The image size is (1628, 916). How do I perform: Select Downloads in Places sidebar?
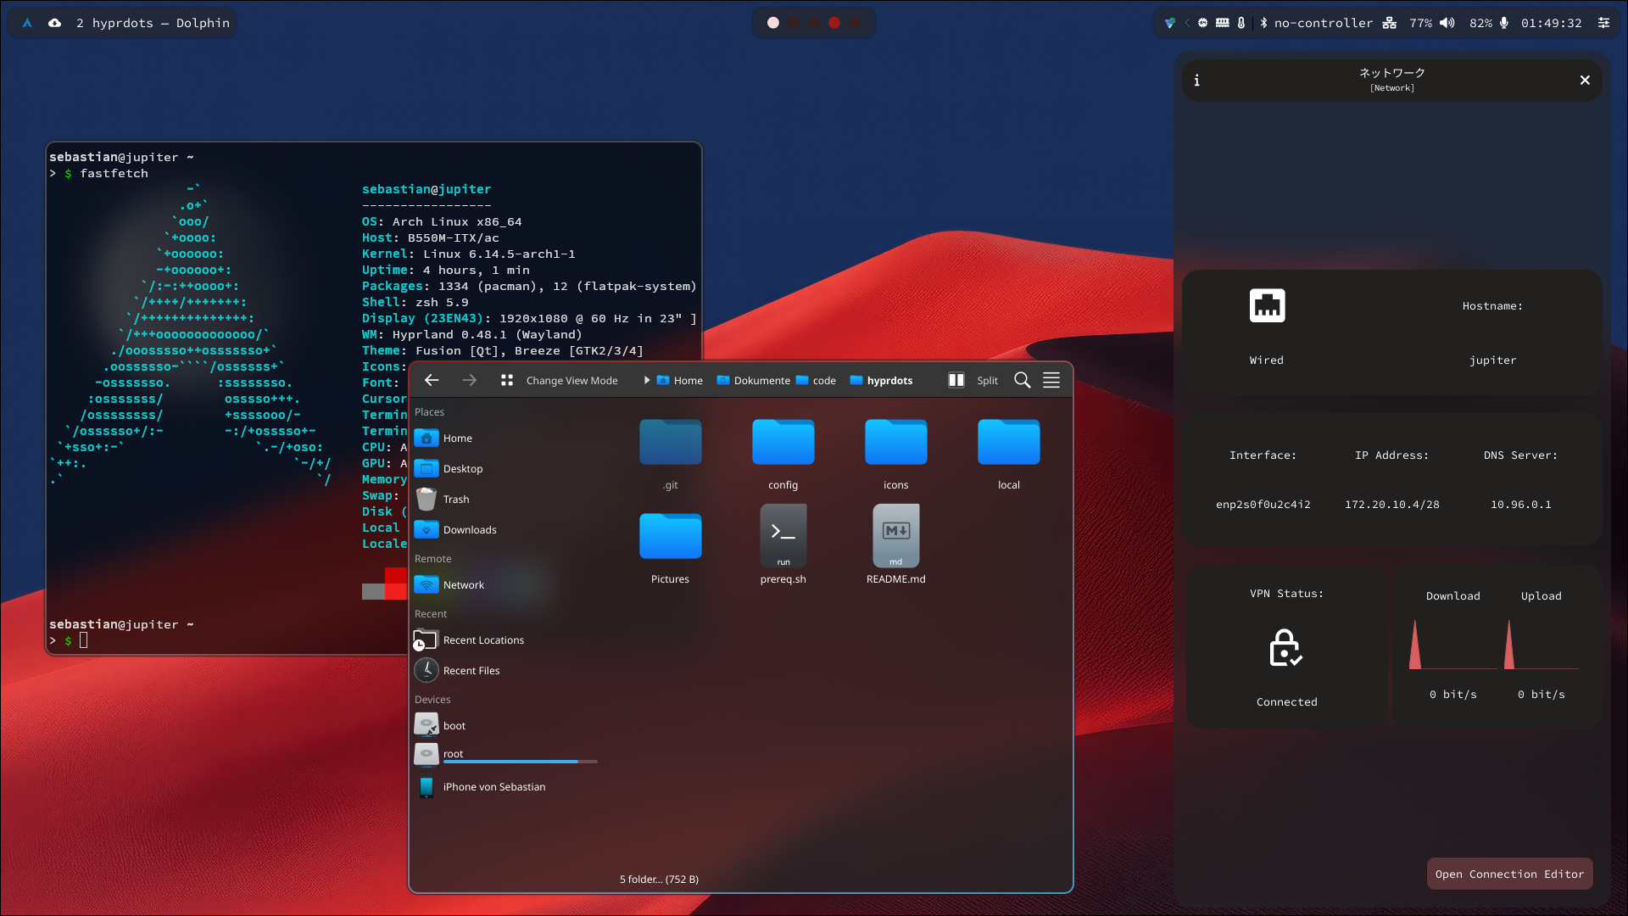click(x=469, y=530)
